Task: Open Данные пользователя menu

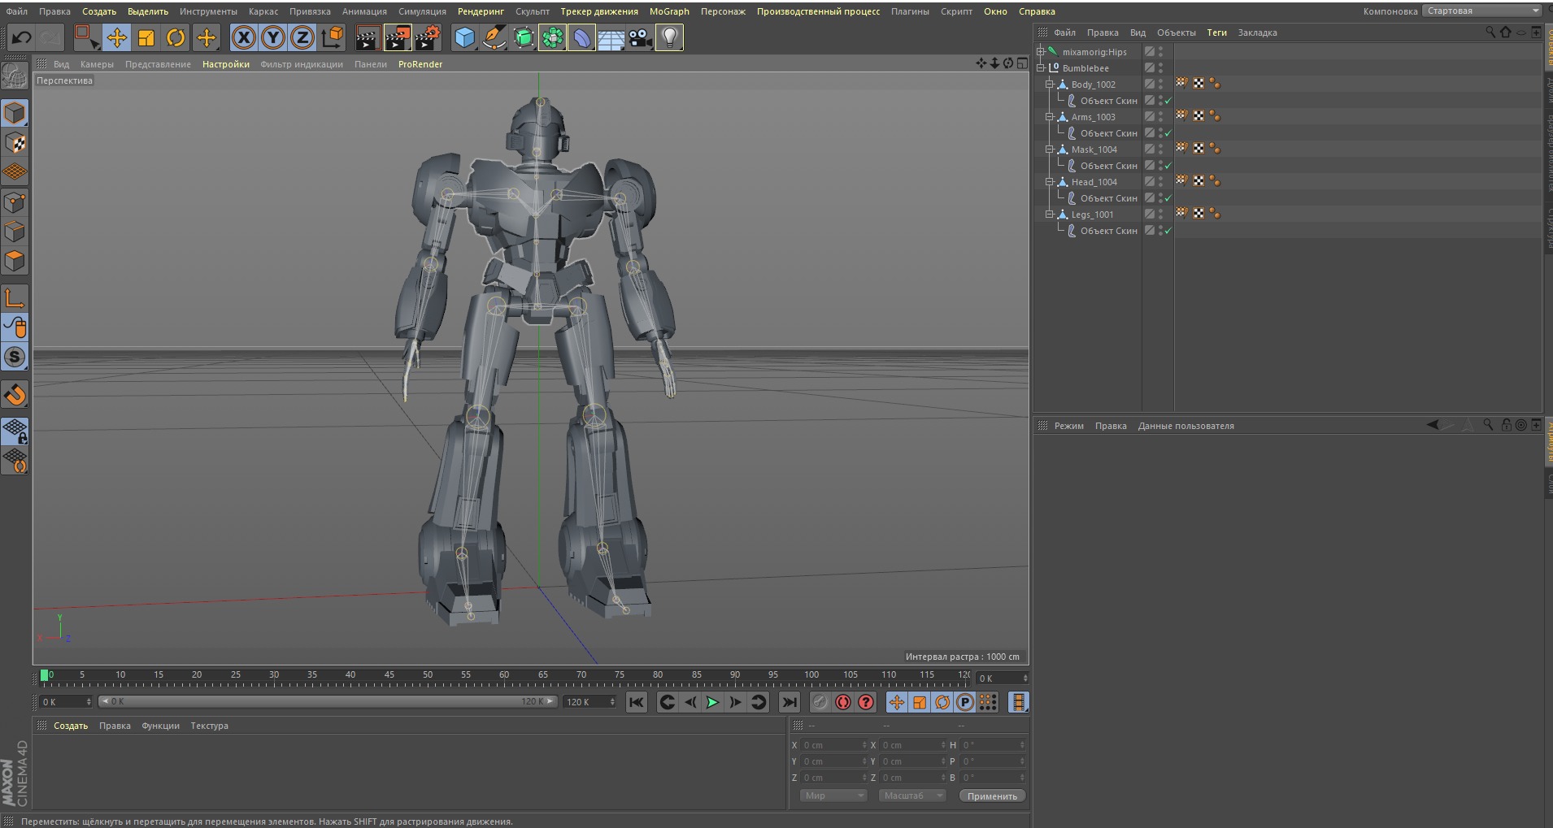Action: click(1185, 426)
